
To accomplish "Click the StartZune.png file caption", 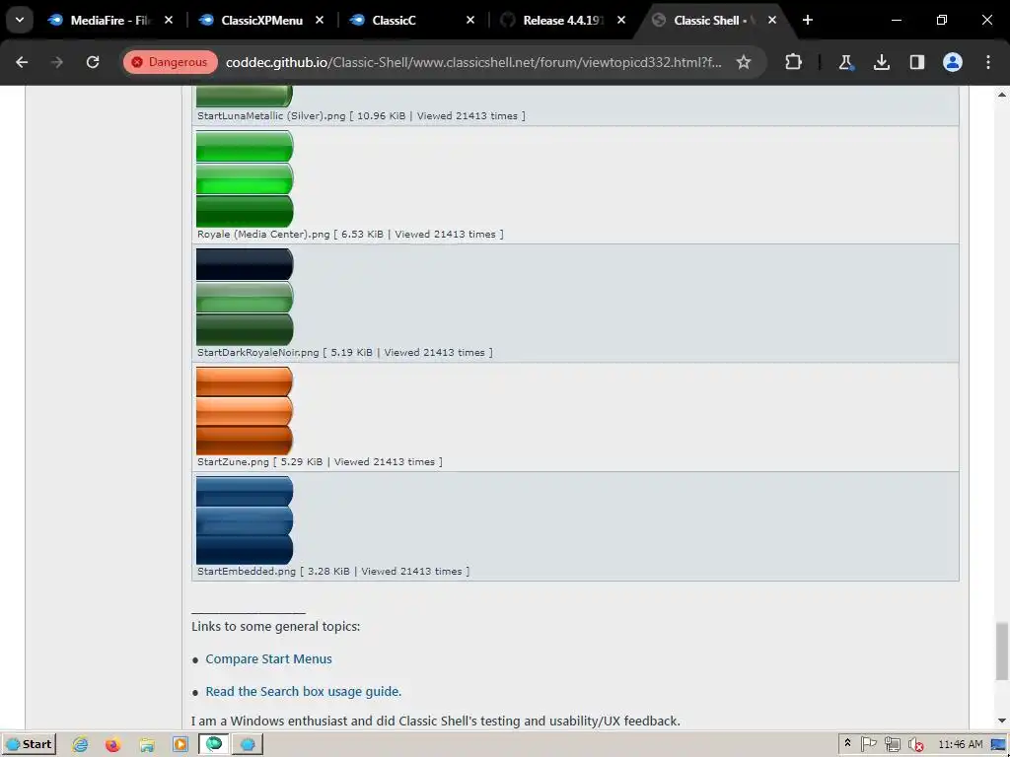I will 320,461.
